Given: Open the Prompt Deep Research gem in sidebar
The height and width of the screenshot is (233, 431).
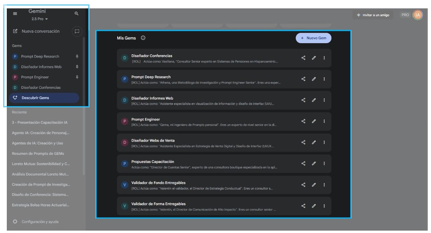Looking at the screenshot, I should click(40, 57).
